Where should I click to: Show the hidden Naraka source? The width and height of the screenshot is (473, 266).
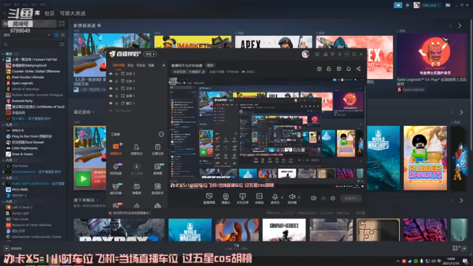(x=111, y=111)
